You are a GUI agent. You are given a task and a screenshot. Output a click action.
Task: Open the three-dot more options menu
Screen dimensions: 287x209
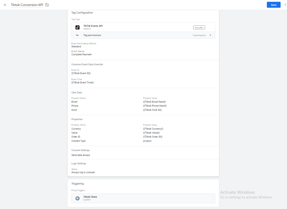pos(284,5)
